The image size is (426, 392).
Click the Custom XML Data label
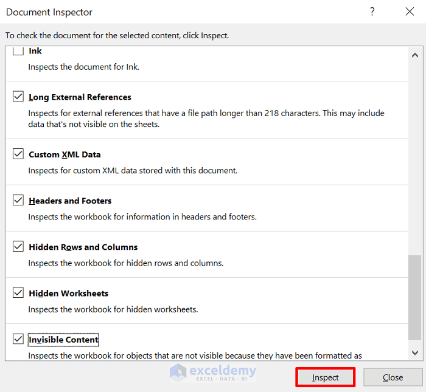[x=65, y=154]
